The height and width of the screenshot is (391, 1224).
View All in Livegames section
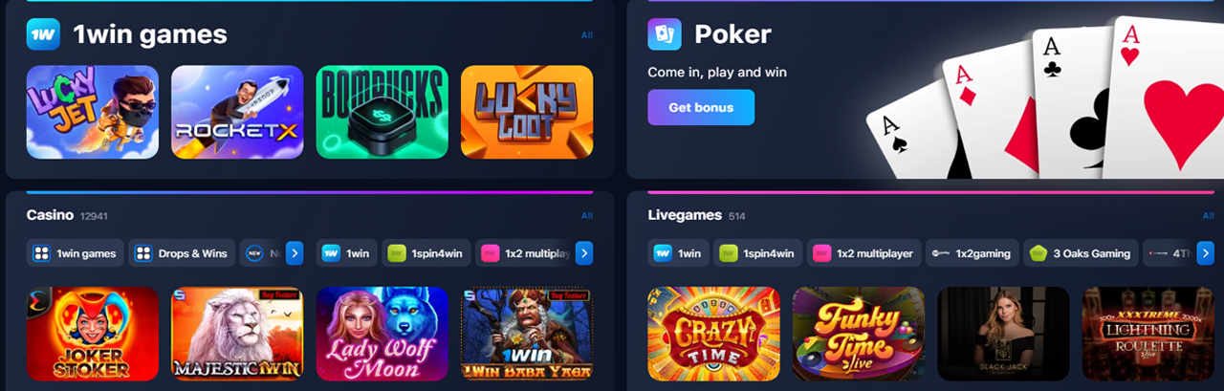1208,216
